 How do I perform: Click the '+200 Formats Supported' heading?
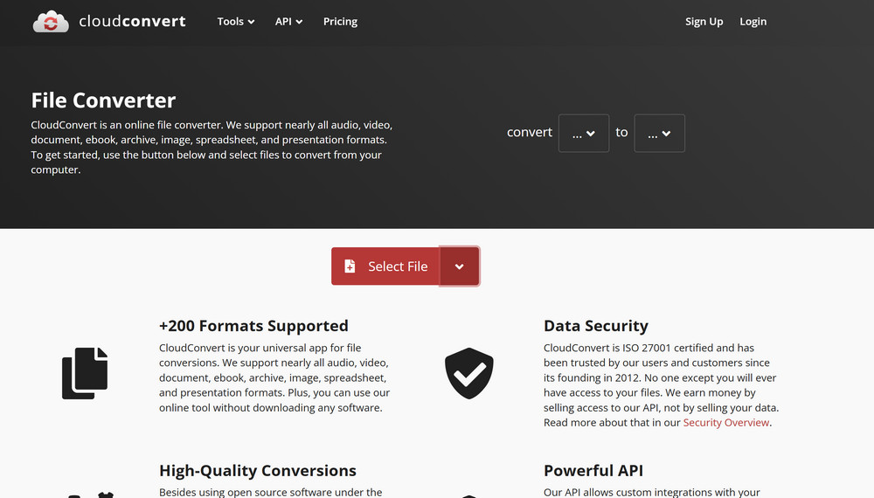pos(253,326)
